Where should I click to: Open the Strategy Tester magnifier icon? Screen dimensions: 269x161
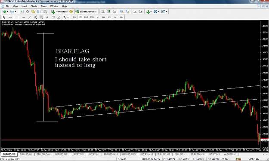point(45,12)
